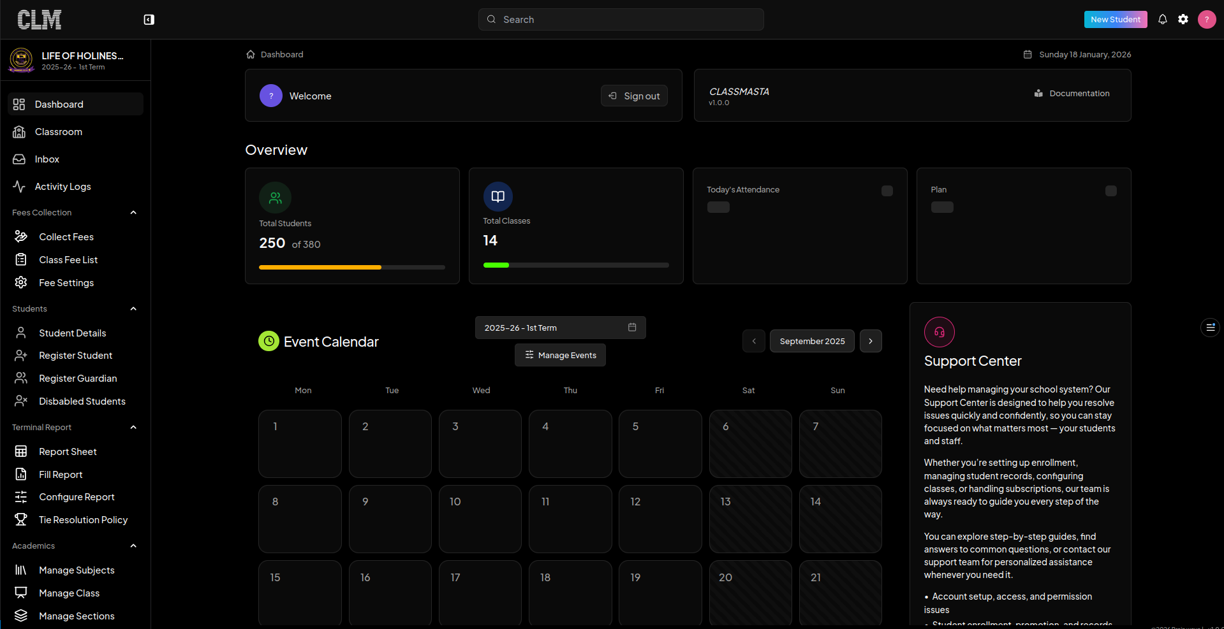Viewport: 1224px width, 629px height.
Task: Open the calendar icon in the term selector
Action: tap(631, 327)
